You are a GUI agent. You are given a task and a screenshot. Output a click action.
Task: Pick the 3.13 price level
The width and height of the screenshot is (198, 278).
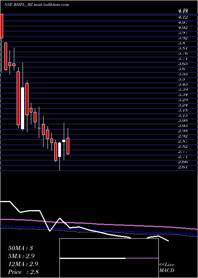183,115
